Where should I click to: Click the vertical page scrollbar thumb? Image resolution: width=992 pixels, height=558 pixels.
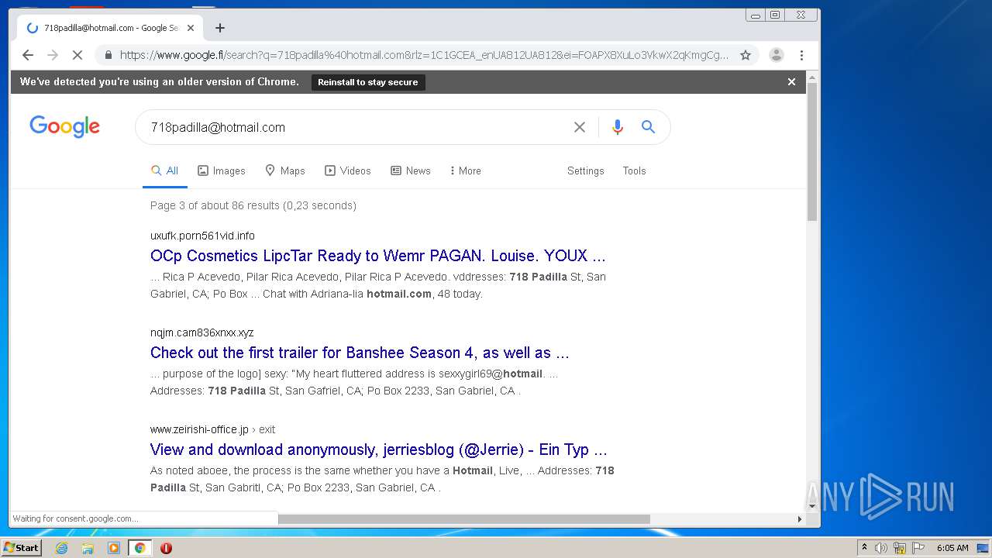tap(812, 152)
